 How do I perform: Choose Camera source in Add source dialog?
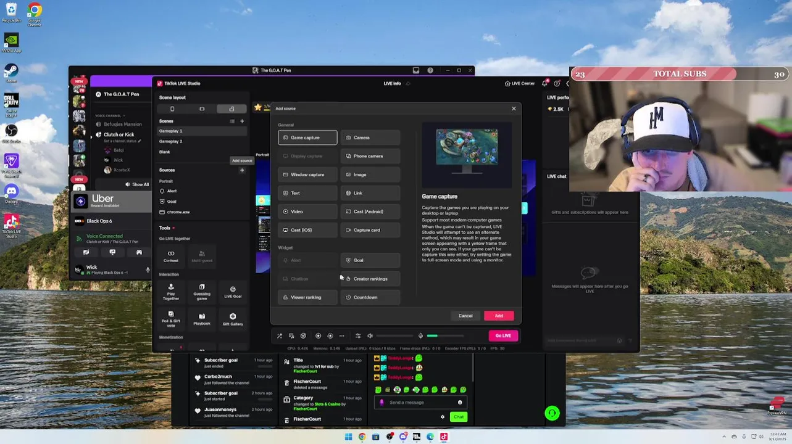(370, 138)
